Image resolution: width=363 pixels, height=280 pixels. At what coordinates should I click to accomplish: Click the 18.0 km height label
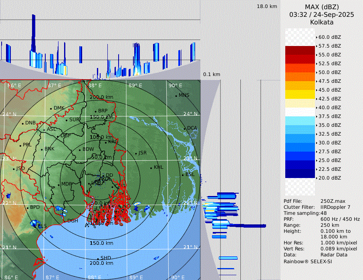[267, 6]
